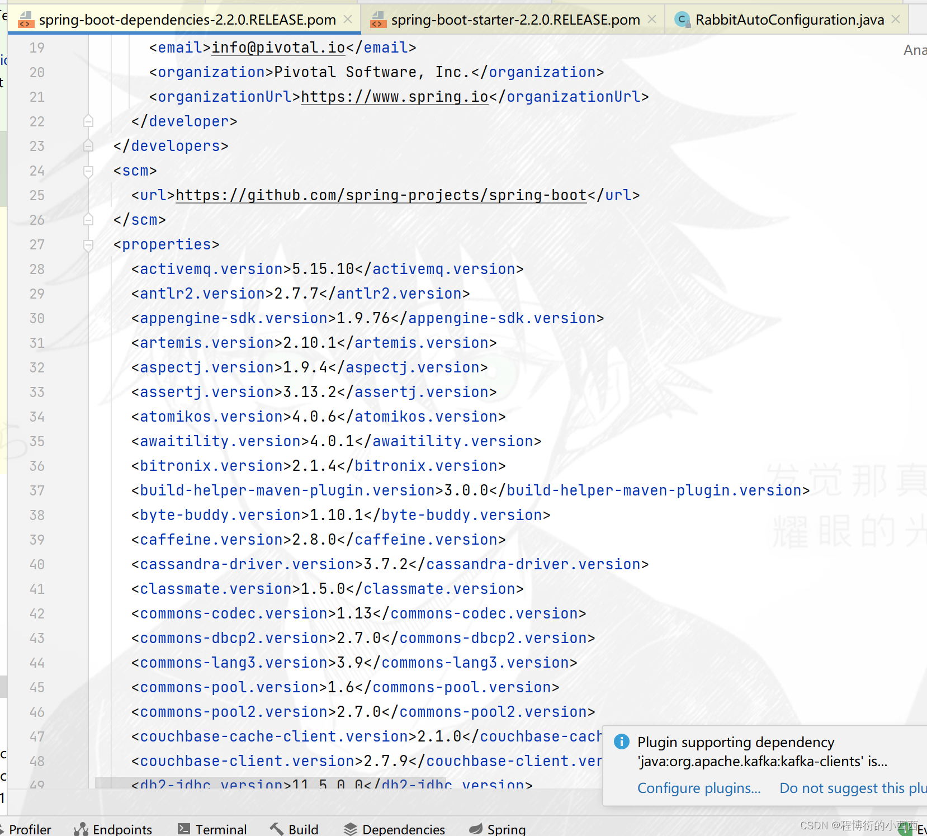927x836 pixels.
Task: Click Java class icon on RabbitAutoConfiguration tab
Action: point(682,20)
